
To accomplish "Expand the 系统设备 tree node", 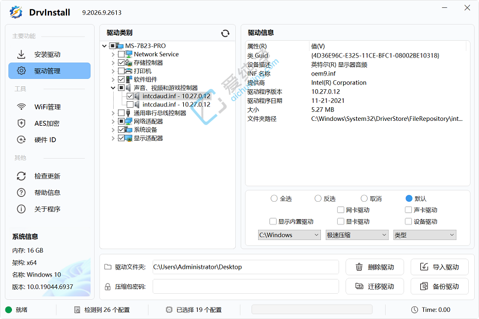I will pyautogui.click(x=113, y=130).
